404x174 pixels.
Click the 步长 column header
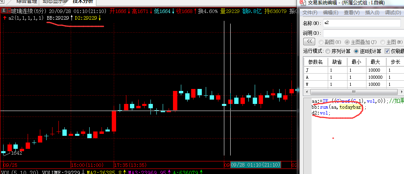pos(395,62)
